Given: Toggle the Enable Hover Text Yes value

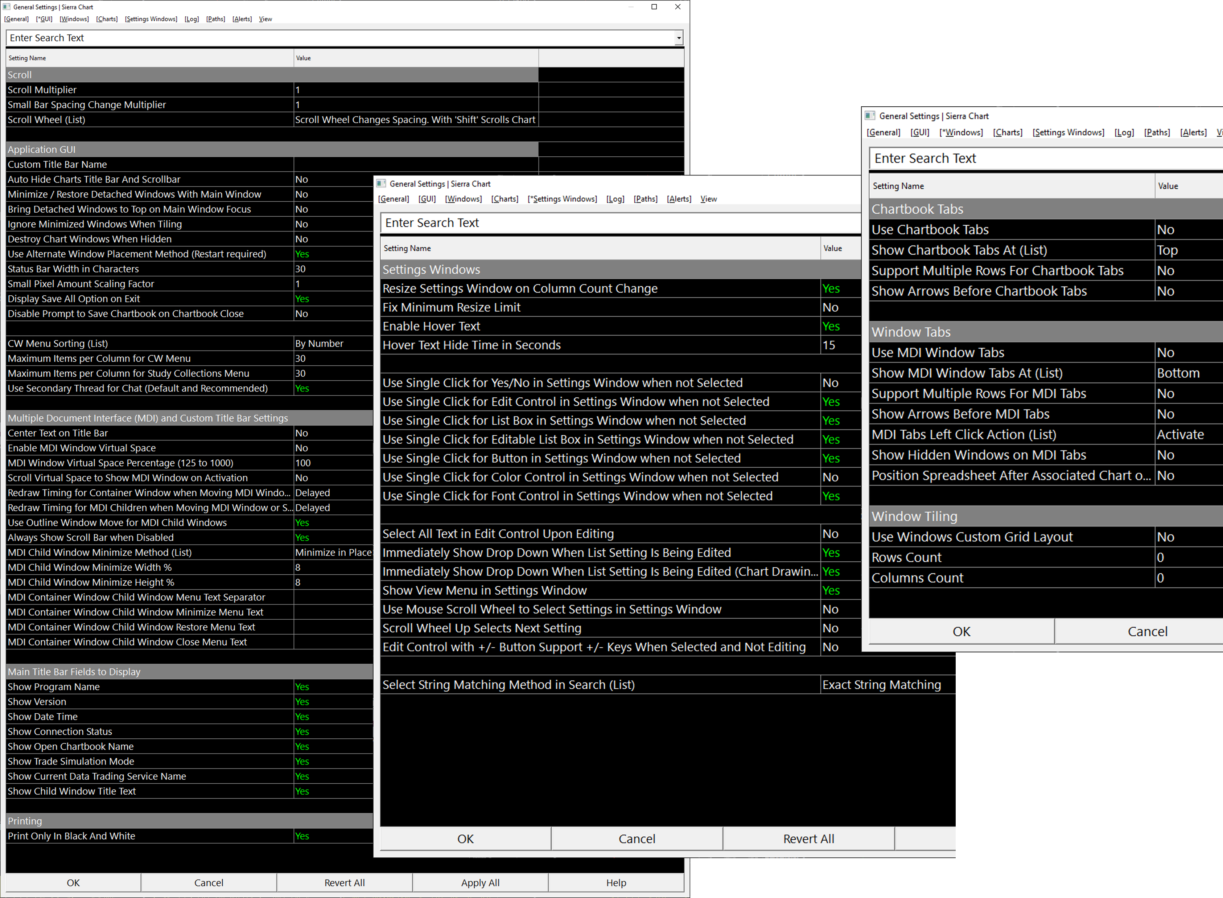Looking at the screenshot, I should point(831,326).
